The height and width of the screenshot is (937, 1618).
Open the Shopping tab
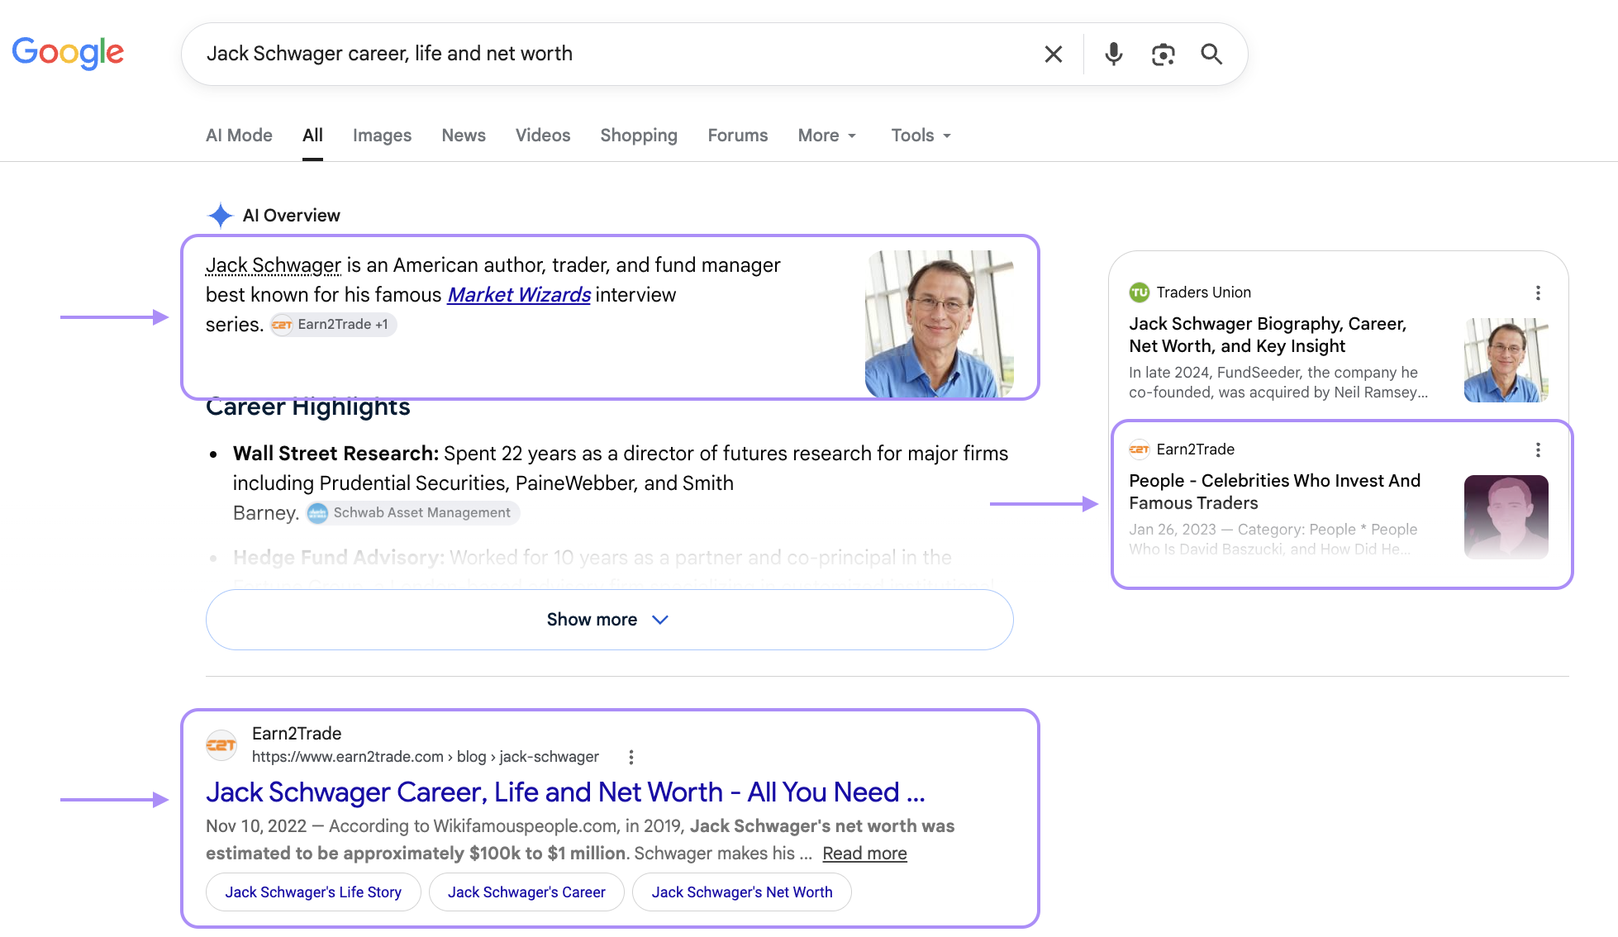(639, 136)
